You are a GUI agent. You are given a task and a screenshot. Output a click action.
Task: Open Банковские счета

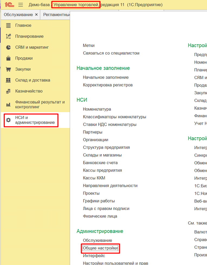point(100,163)
